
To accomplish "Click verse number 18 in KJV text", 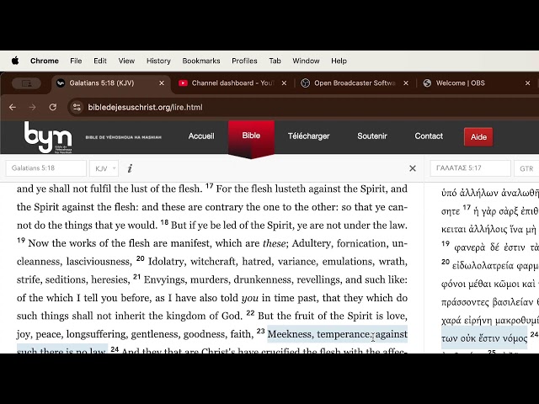I will tap(164, 222).
